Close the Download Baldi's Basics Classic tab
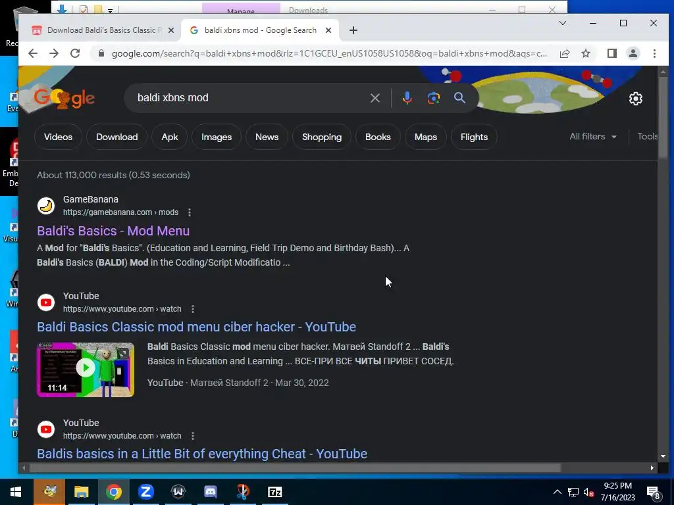The height and width of the screenshot is (505, 674). [170, 30]
